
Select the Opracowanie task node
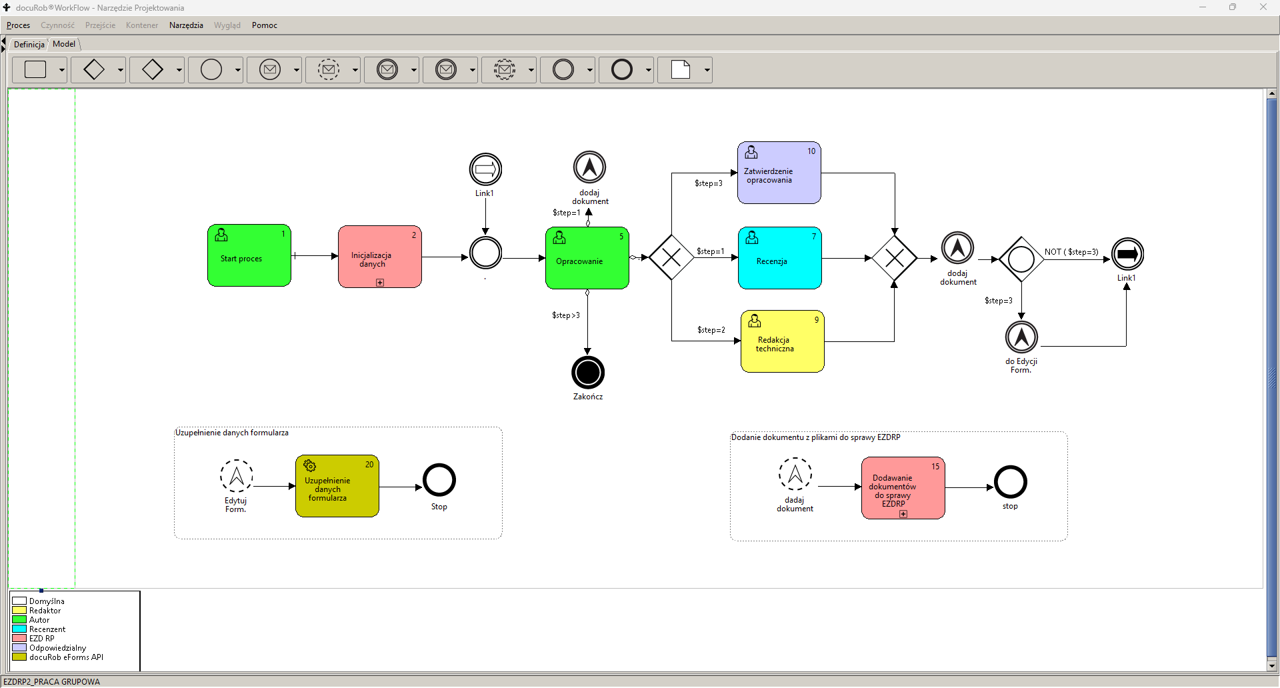[x=587, y=258]
